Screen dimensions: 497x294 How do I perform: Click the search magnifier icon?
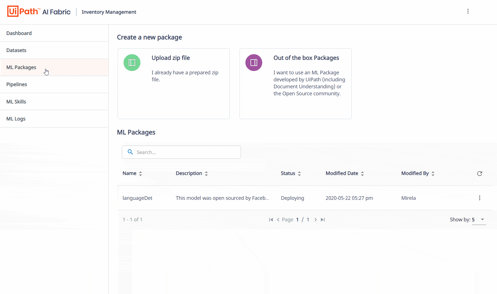point(130,152)
